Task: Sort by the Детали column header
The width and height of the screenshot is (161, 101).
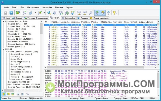Action: (x=151, y=22)
